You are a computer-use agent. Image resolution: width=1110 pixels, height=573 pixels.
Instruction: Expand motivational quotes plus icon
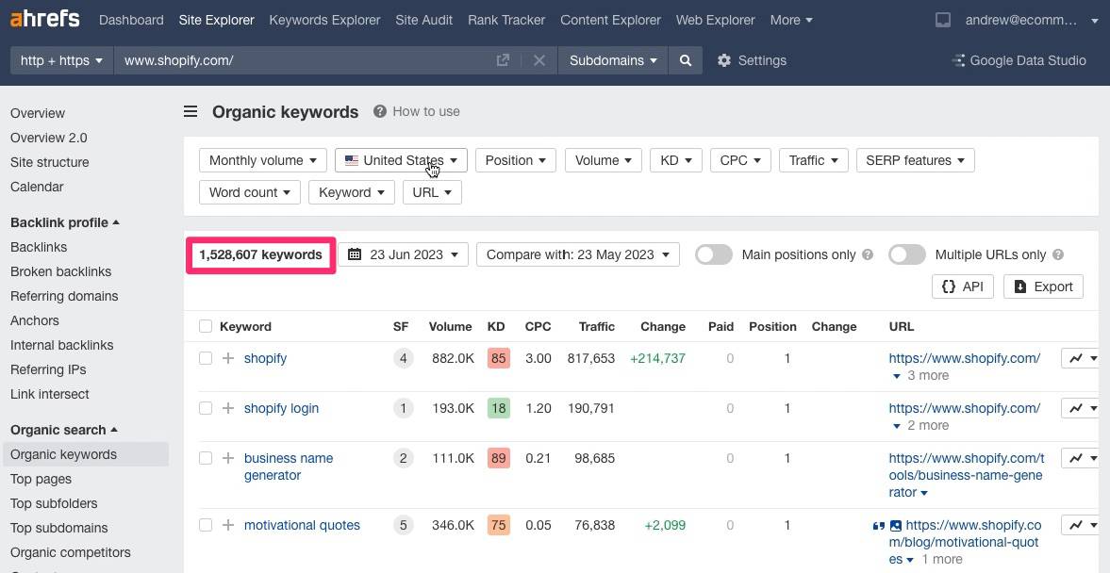(228, 526)
